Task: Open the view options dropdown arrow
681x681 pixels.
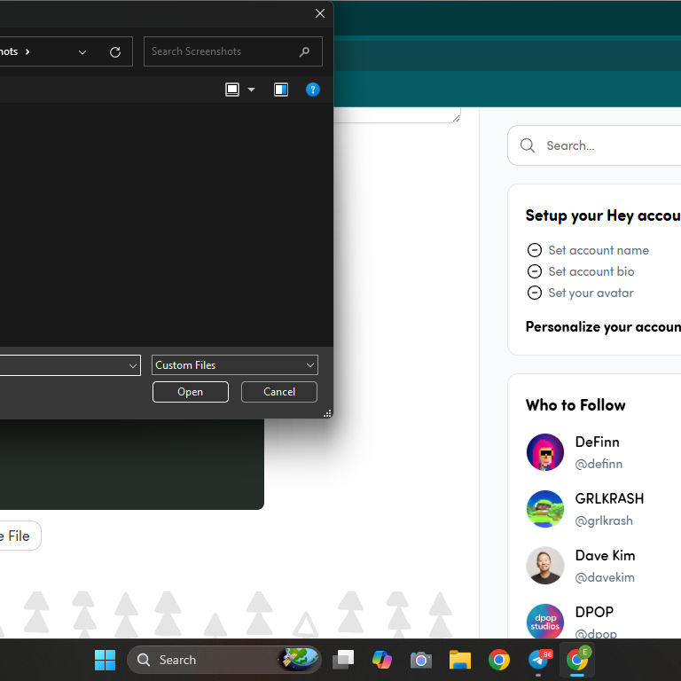Action: (251, 90)
